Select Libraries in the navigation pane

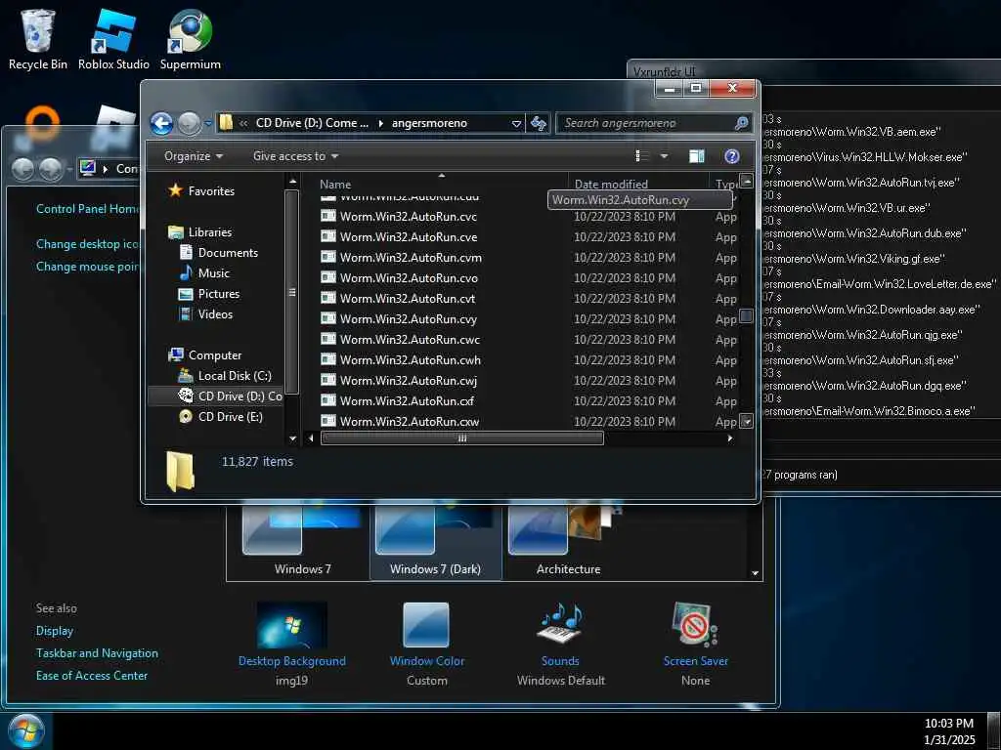(200, 232)
